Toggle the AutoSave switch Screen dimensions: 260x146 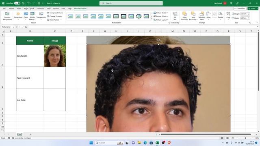[x=17, y=3]
